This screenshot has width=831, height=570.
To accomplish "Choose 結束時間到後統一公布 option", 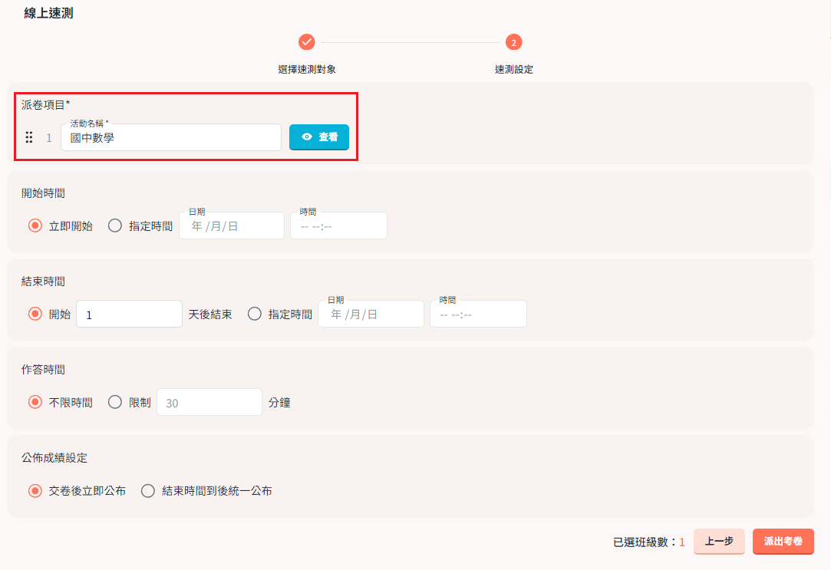I will (148, 491).
